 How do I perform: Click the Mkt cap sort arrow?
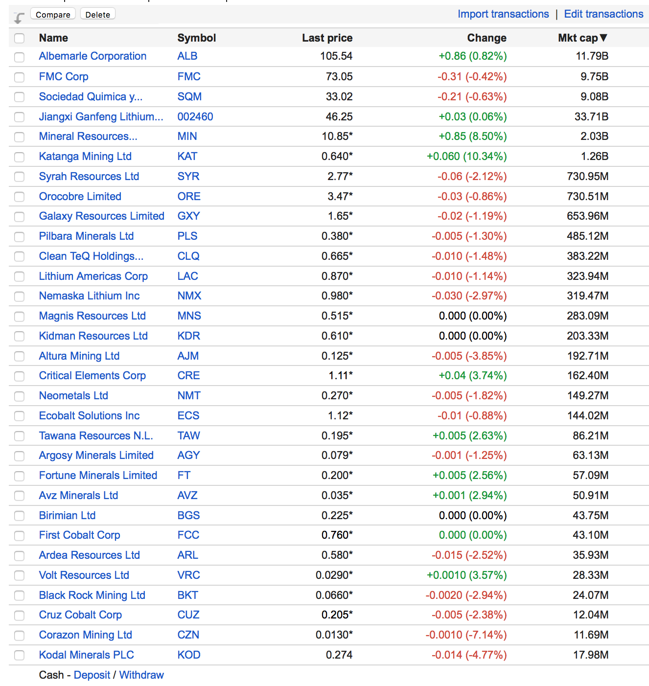tap(603, 38)
